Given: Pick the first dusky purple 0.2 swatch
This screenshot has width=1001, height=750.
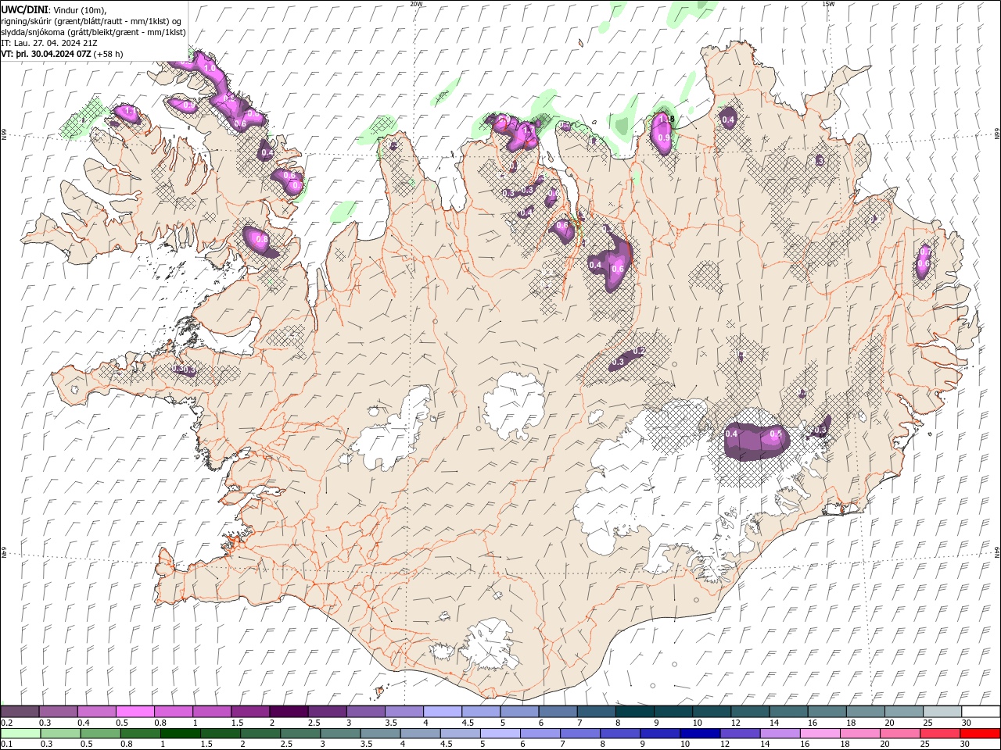Looking at the screenshot, I should 20,712.
